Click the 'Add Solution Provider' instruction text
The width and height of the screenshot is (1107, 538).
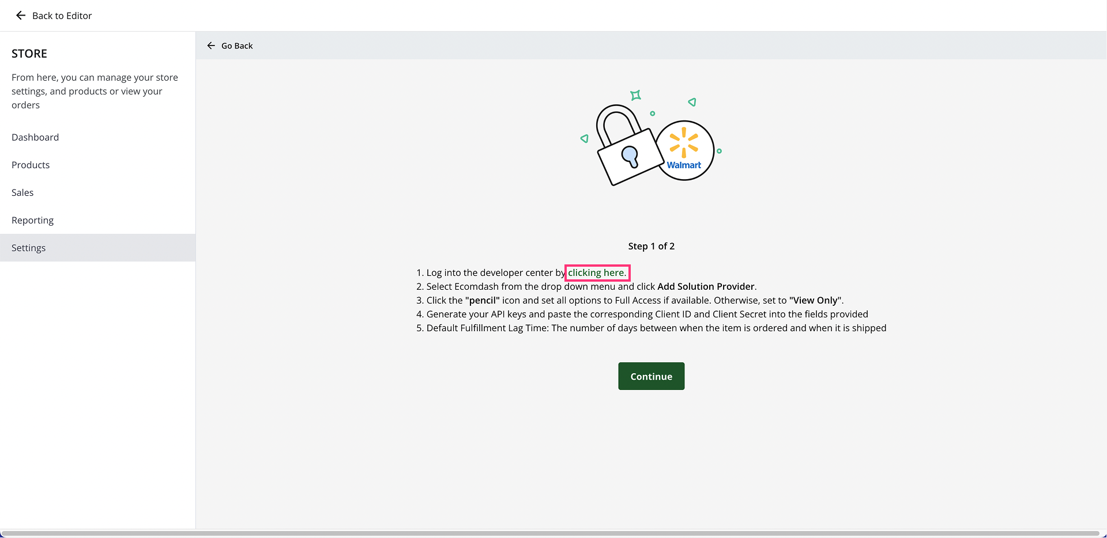(706, 286)
